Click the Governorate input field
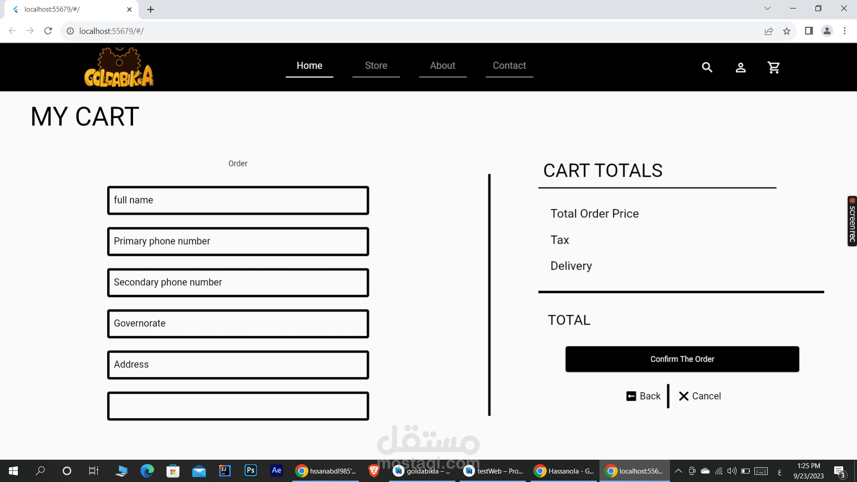This screenshot has height=482, width=857. (x=238, y=324)
